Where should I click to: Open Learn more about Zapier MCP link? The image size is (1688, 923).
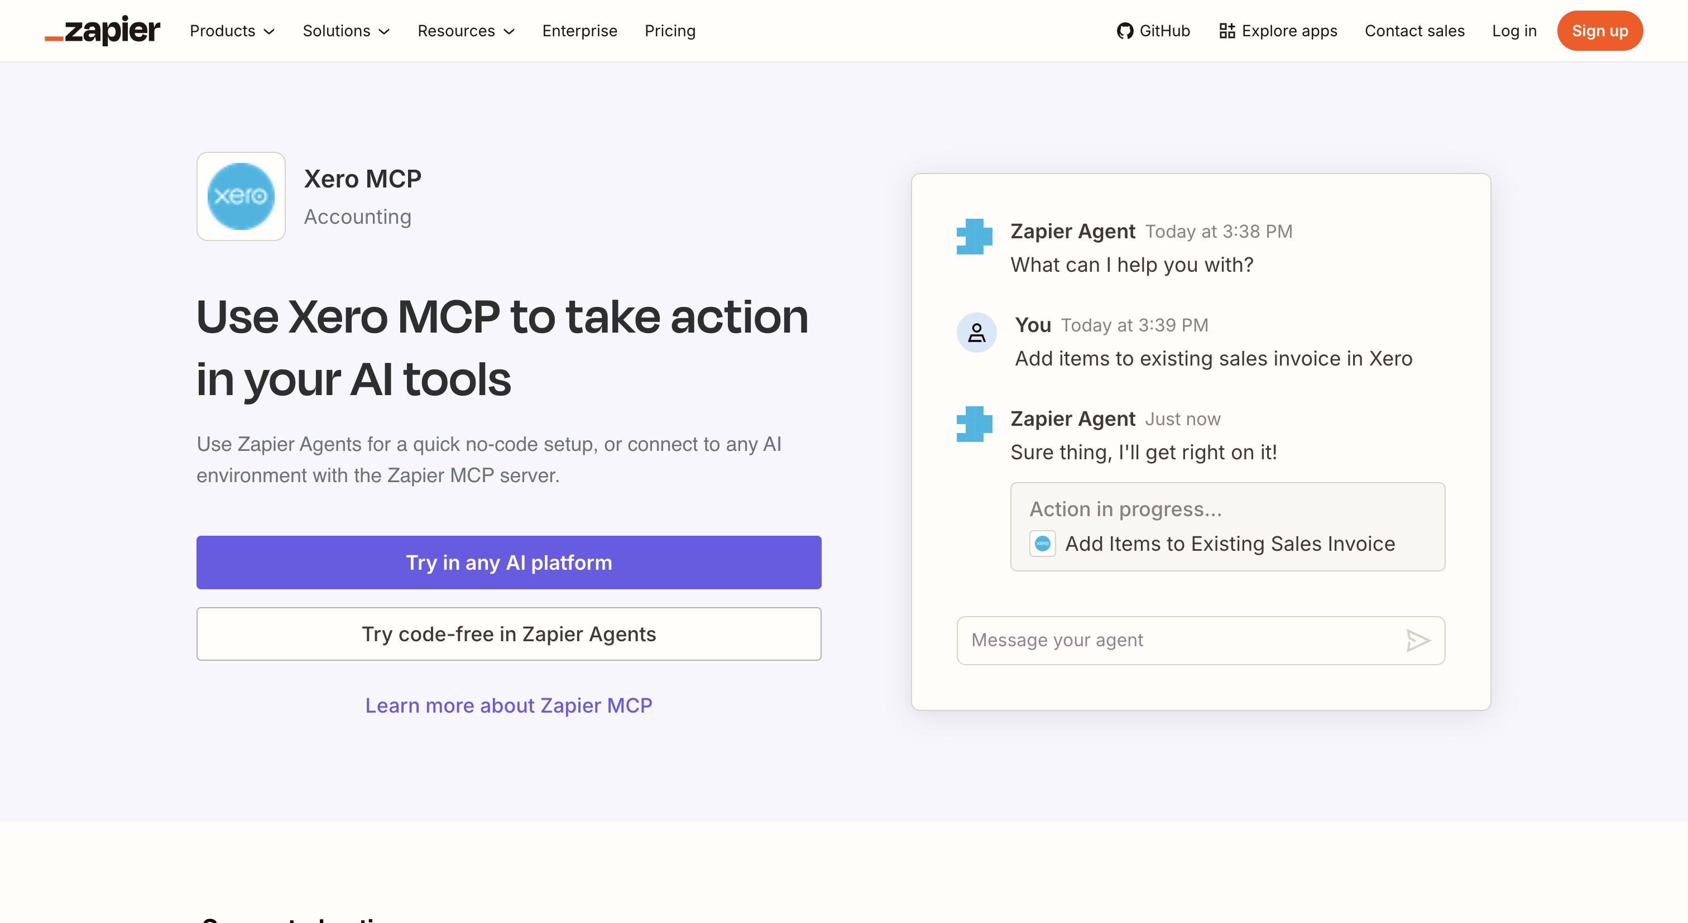pos(509,705)
